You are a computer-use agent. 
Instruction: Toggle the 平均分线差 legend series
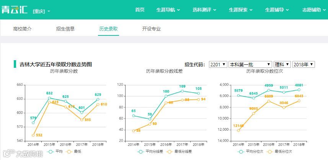(x=150, y=152)
